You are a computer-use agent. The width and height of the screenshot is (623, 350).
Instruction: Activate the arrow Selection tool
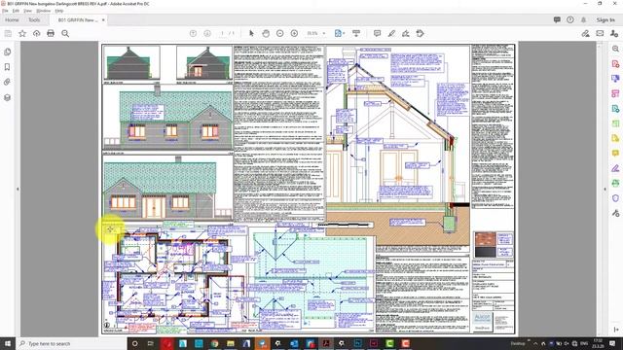click(x=251, y=34)
